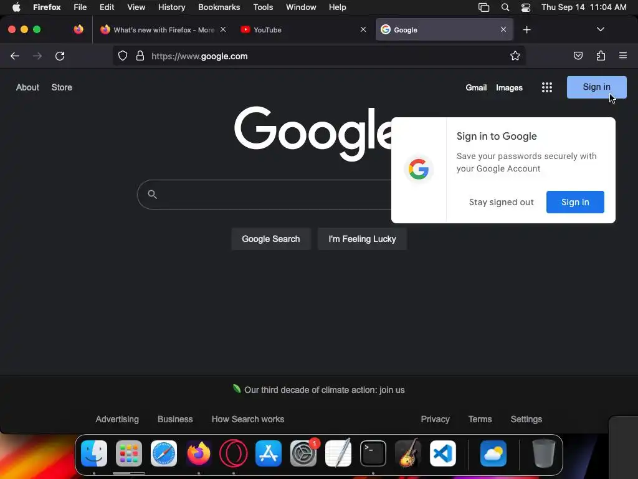Open the View menu
Viewport: 638px width, 479px height.
[x=136, y=7]
